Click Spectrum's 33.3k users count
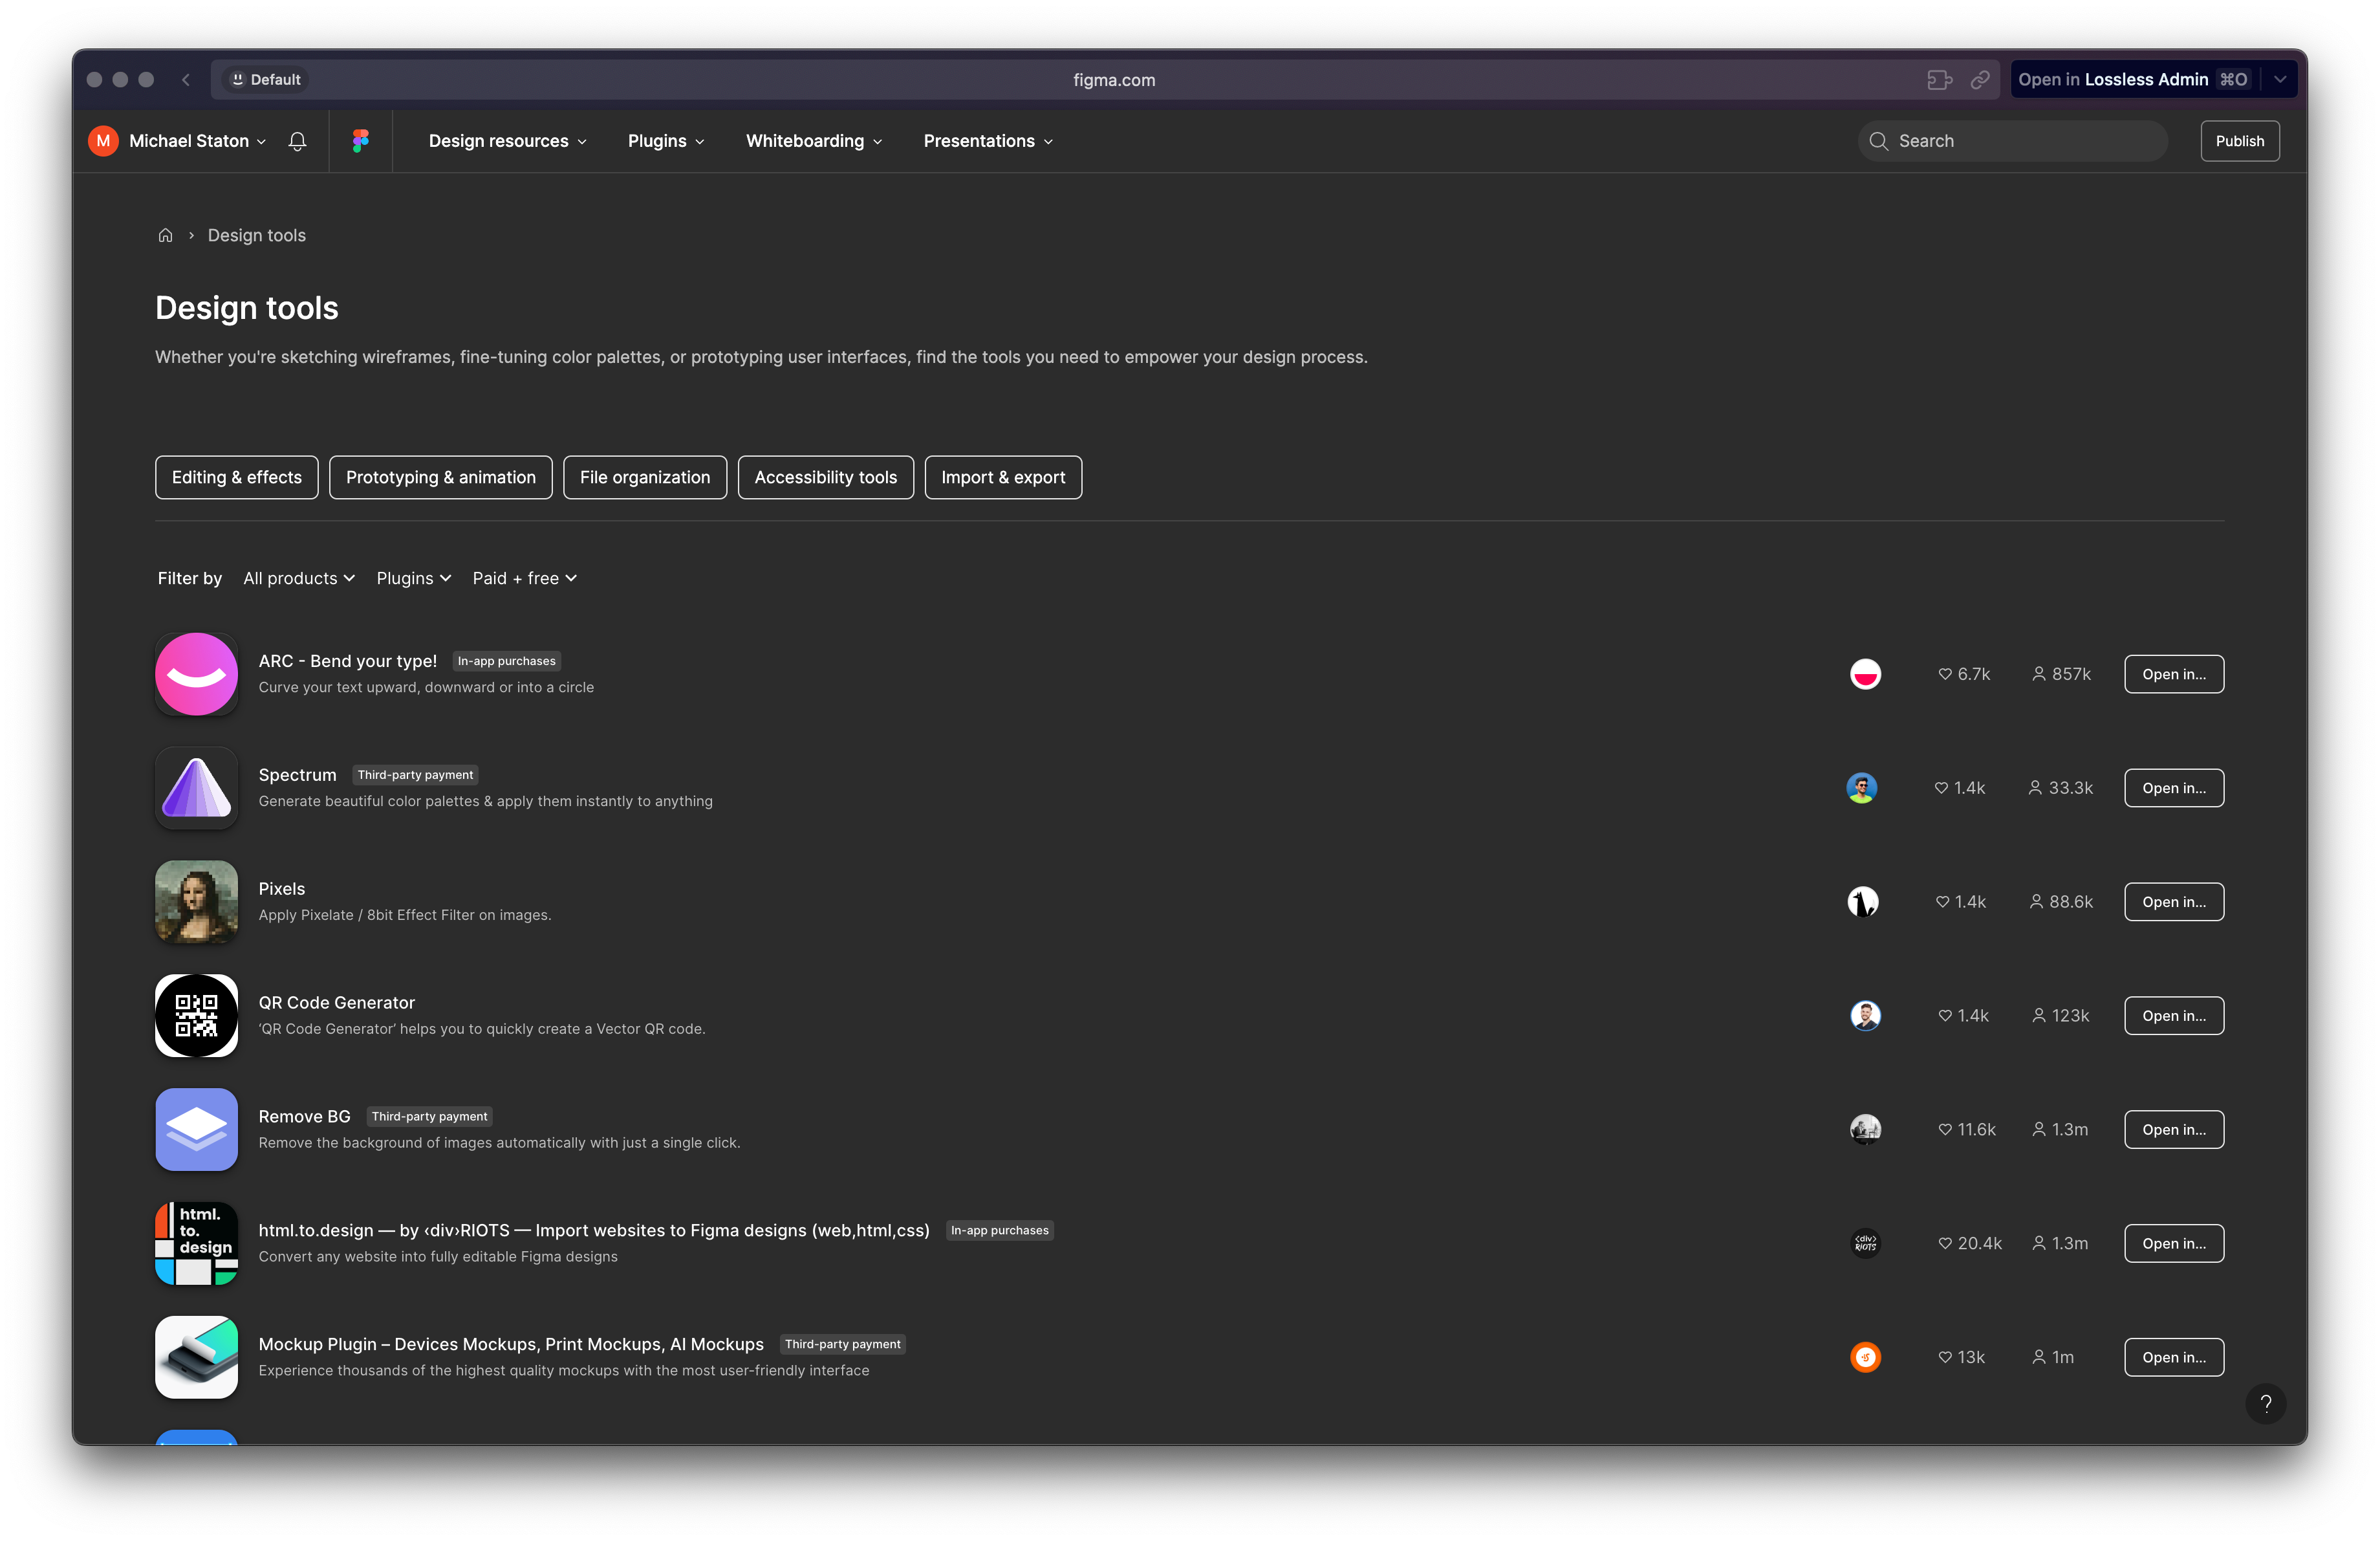This screenshot has width=2380, height=1541. pos(2060,788)
